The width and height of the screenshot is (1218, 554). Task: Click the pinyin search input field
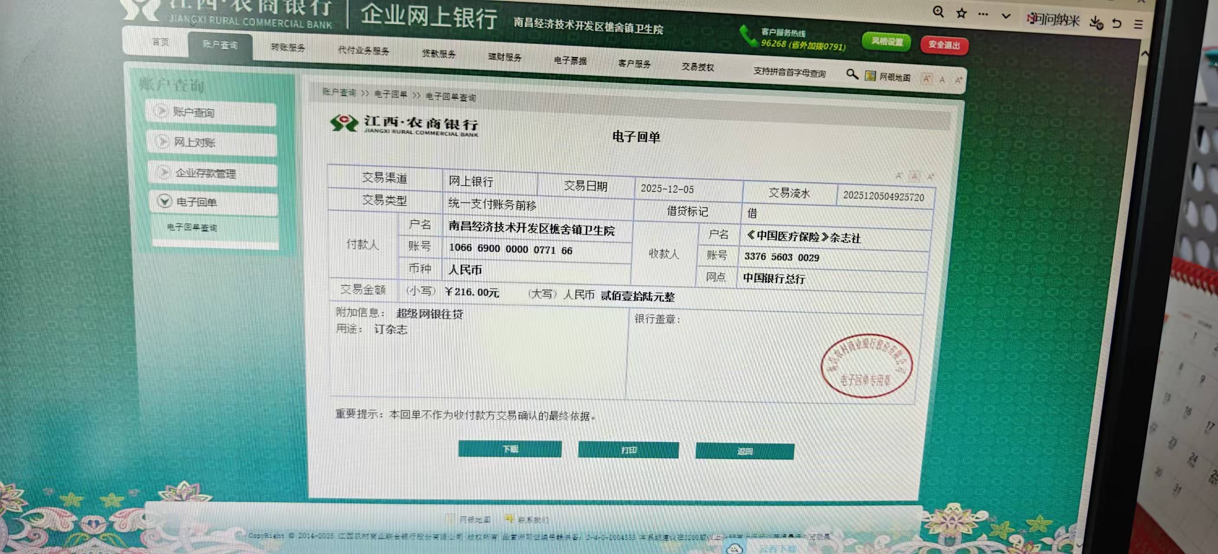789,73
